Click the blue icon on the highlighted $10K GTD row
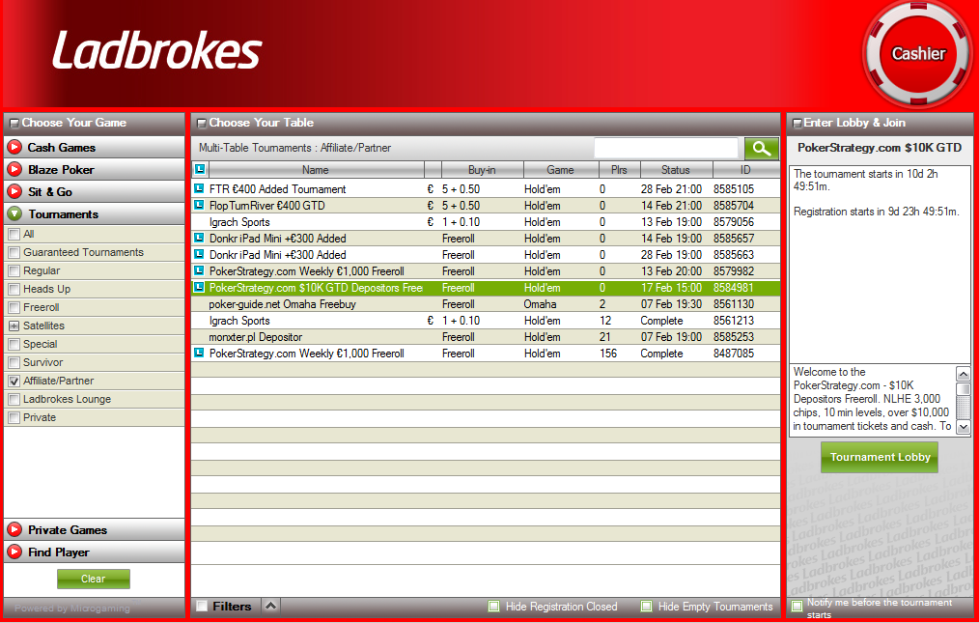Viewport: 979px width, 623px height. (199, 287)
